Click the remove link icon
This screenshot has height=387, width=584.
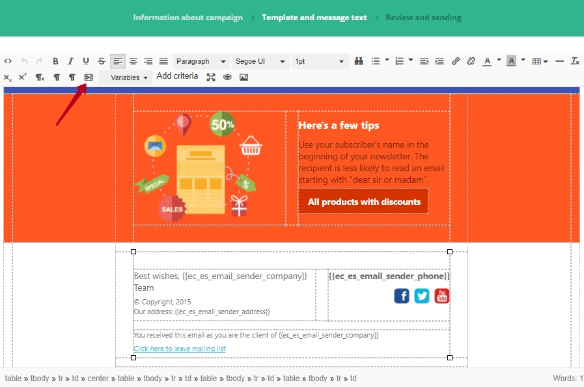pos(471,61)
